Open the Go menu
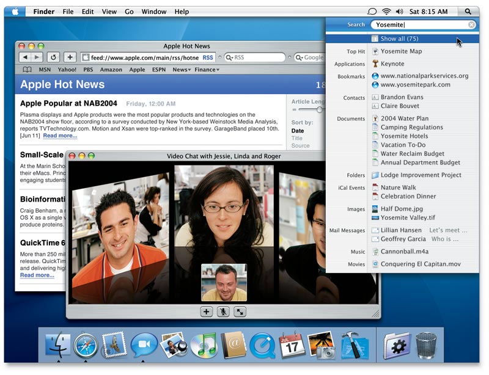The width and height of the screenshot is (489, 375). point(129,12)
